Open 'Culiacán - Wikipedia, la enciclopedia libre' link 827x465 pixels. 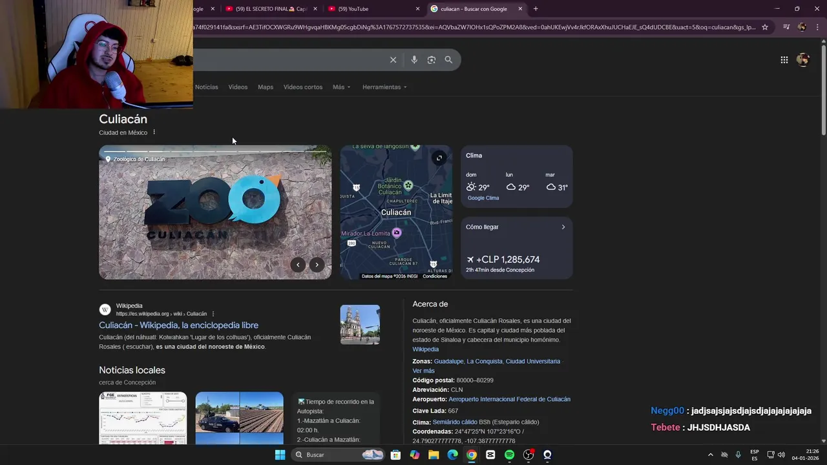tap(178, 325)
